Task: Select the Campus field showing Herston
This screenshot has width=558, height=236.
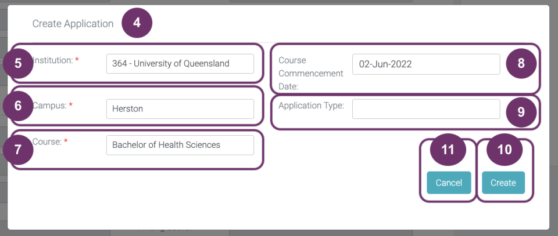Action: pyautogui.click(x=180, y=108)
